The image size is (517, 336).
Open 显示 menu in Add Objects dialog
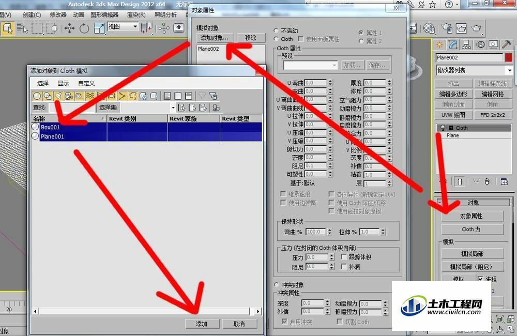point(63,83)
